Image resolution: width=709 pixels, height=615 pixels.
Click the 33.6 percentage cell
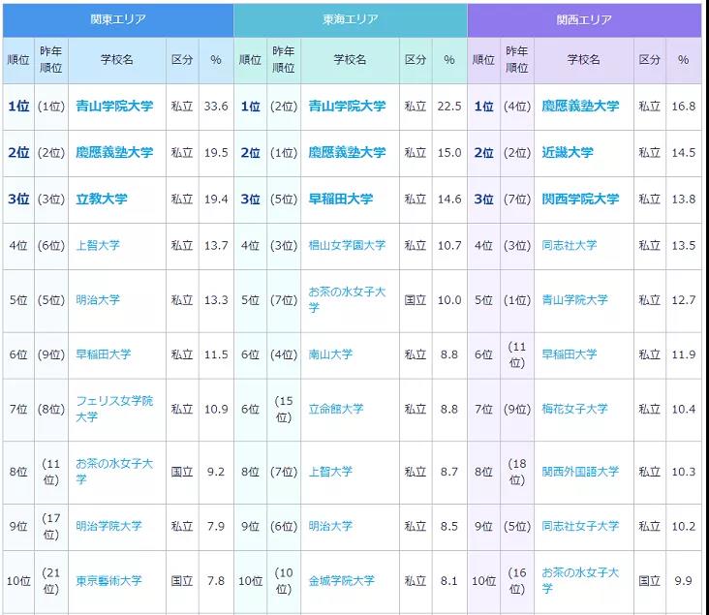click(x=216, y=107)
